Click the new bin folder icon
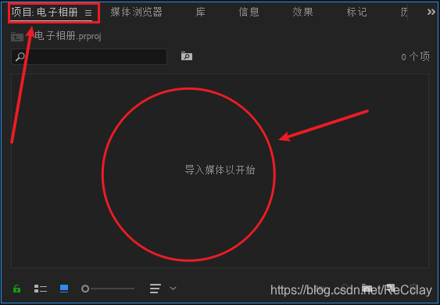Image resolution: width=440 pixels, height=305 pixels. point(367,288)
